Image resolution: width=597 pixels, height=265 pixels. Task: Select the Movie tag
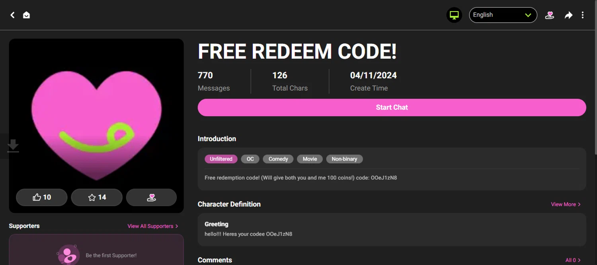tap(310, 159)
